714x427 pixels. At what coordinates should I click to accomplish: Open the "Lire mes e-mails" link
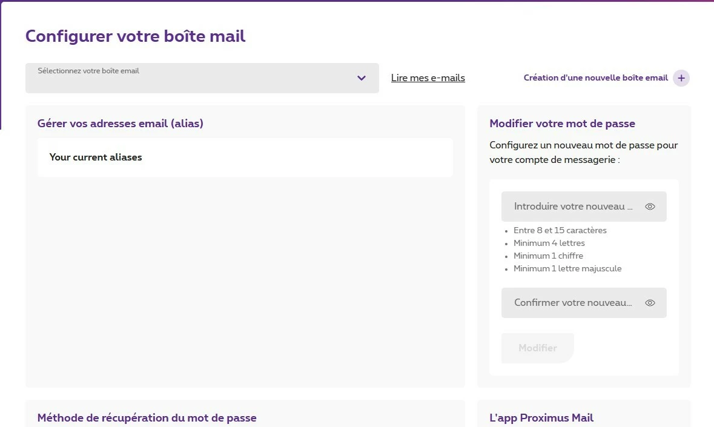(x=428, y=78)
